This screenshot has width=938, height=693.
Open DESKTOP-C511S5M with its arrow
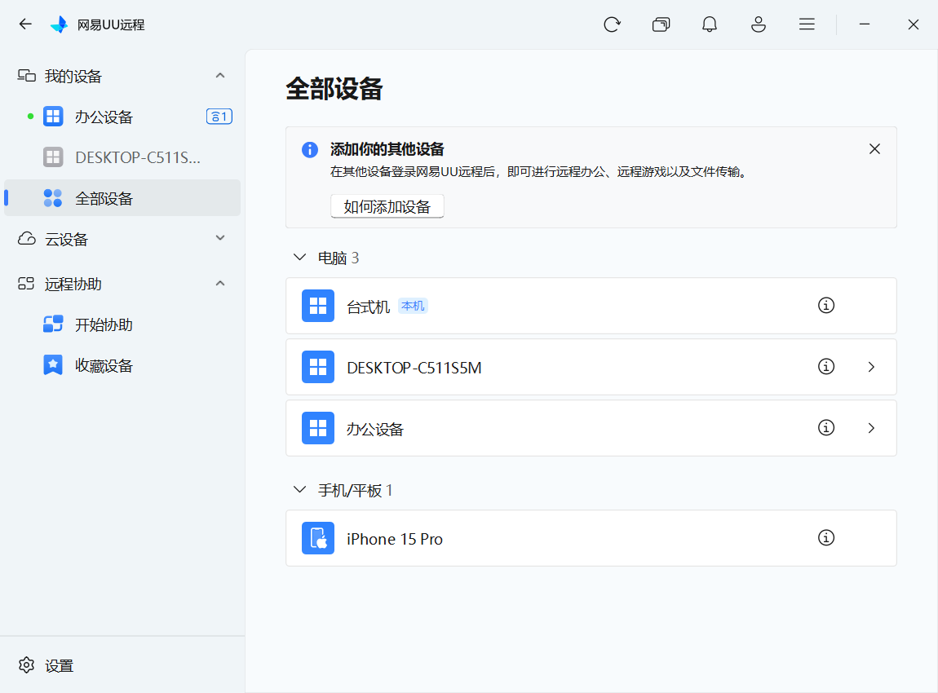tap(872, 367)
